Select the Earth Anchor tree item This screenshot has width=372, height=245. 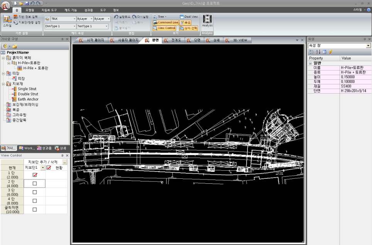(x=28, y=99)
